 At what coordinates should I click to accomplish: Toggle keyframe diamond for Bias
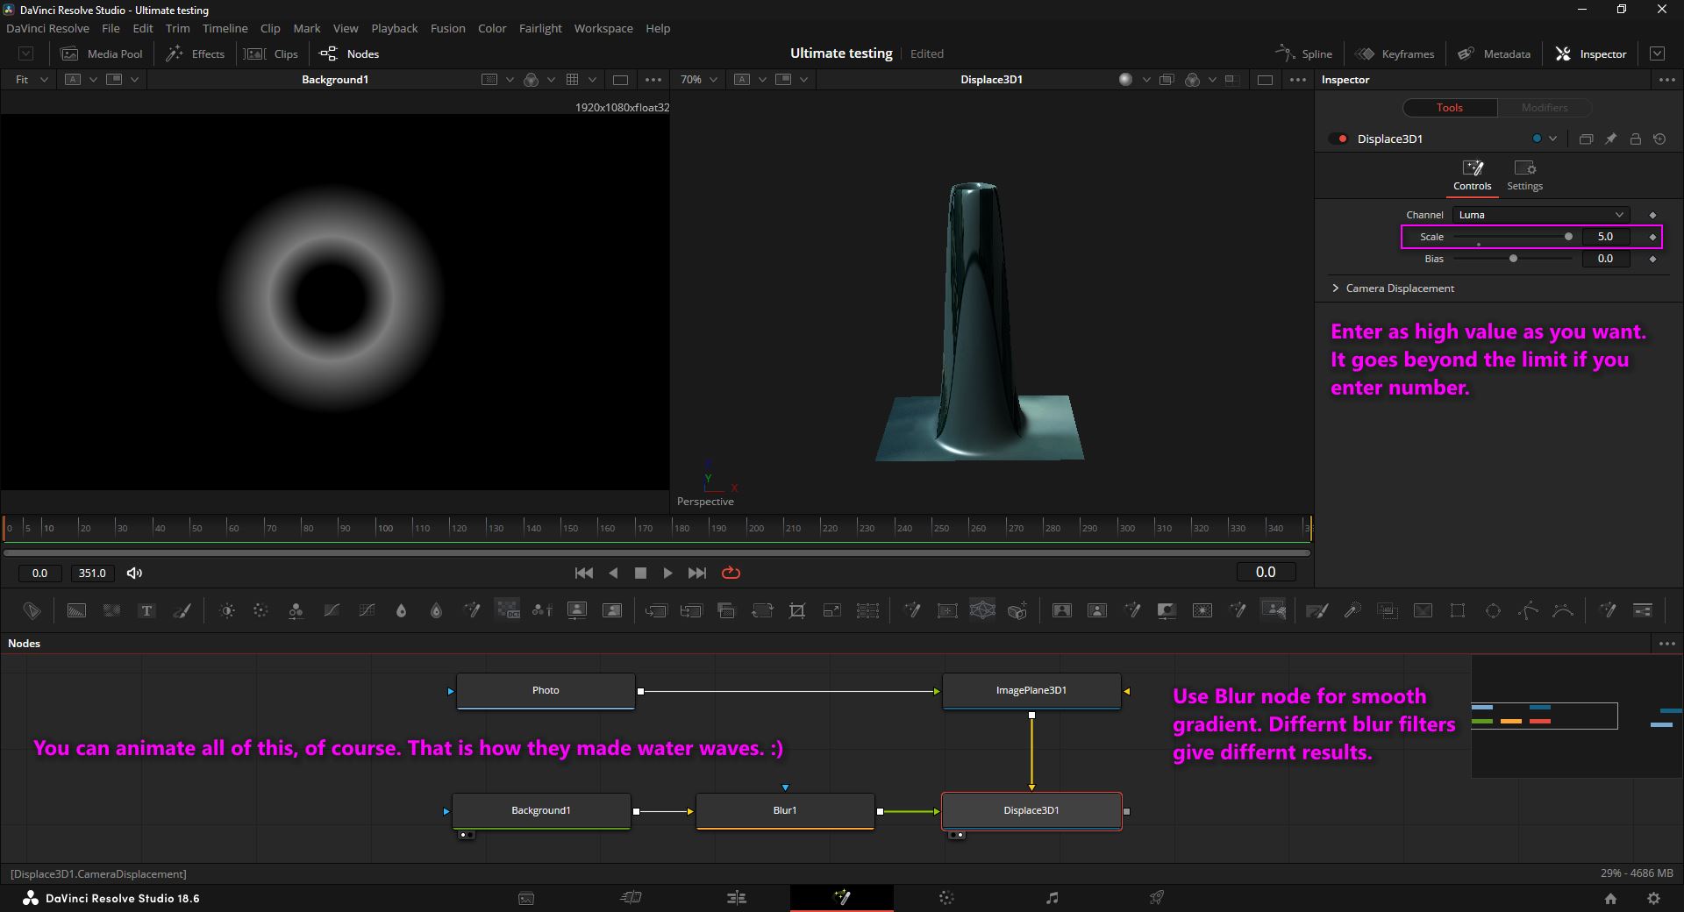coord(1652,259)
